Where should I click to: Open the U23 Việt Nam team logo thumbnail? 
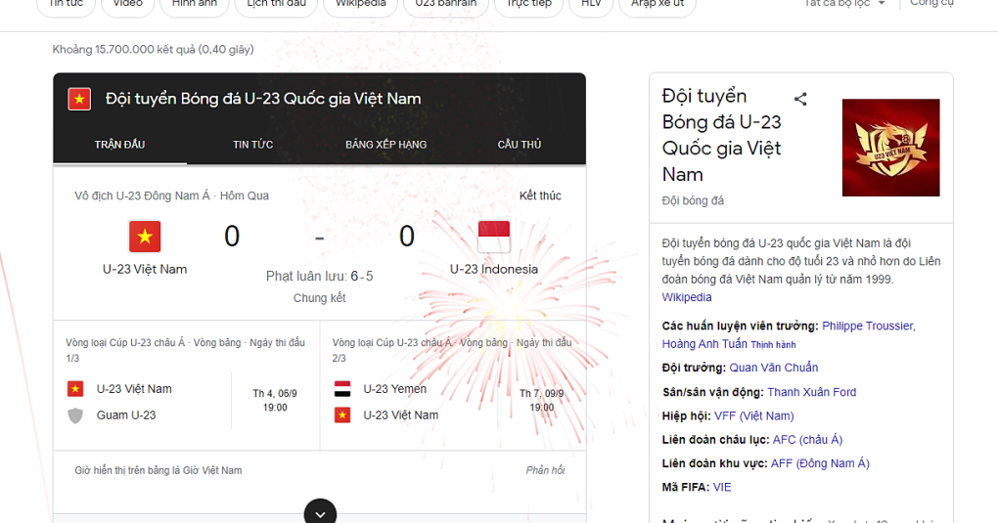(890, 148)
